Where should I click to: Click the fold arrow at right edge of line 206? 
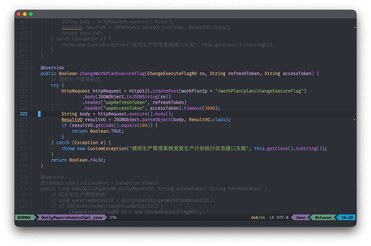pos(354,27)
